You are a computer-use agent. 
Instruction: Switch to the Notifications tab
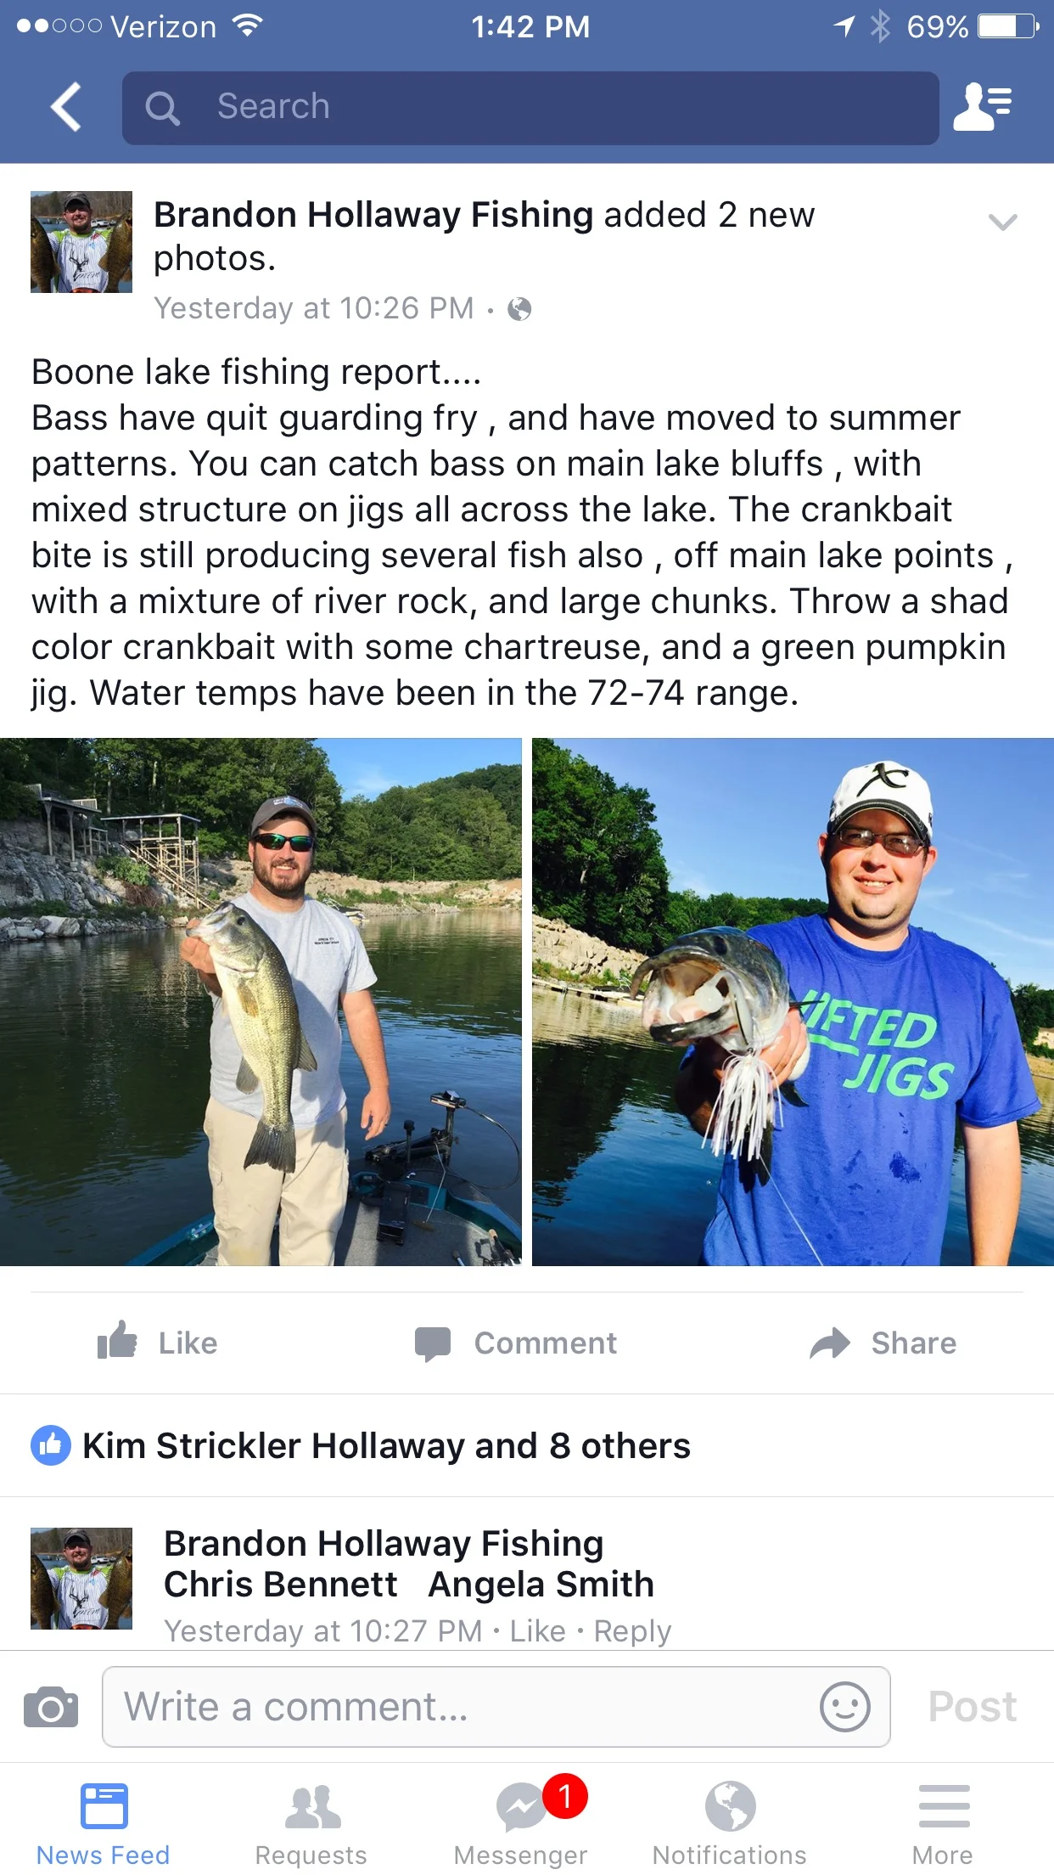[x=730, y=1822]
